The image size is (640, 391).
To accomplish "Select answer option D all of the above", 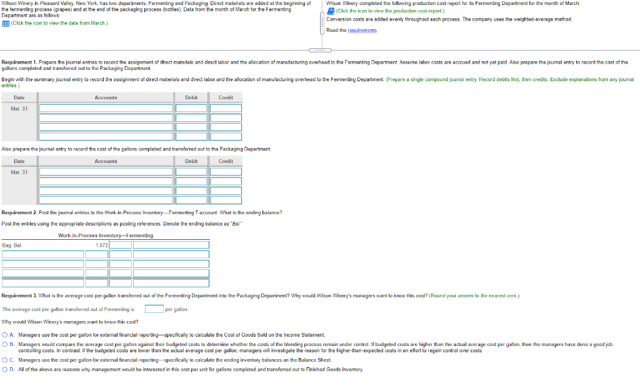I will [x=5, y=369].
